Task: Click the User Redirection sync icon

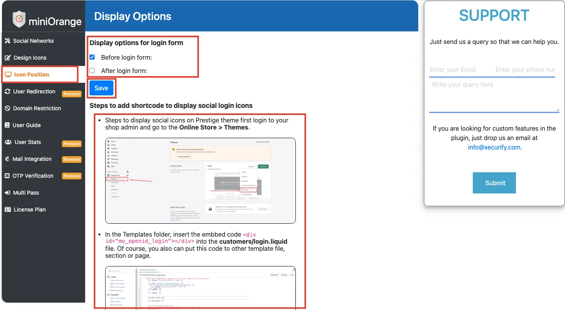Action: click(x=7, y=91)
